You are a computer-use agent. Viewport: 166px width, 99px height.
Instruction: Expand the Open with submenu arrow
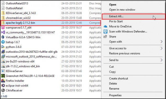coord(162,42)
